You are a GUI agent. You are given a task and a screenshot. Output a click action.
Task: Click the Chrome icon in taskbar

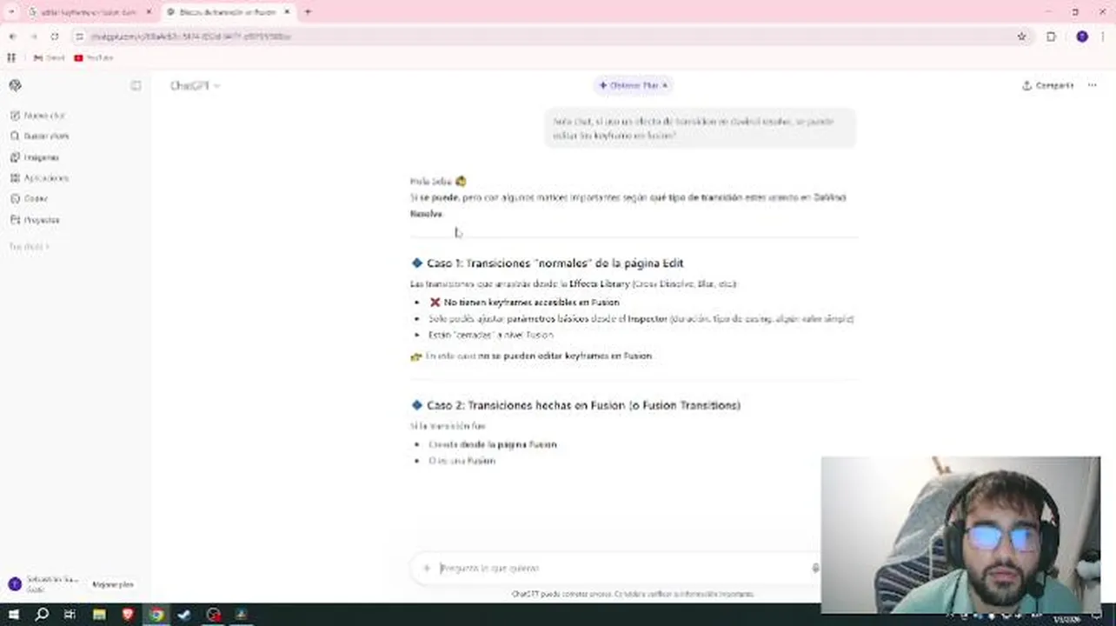pyautogui.click(x=156, y=615)
